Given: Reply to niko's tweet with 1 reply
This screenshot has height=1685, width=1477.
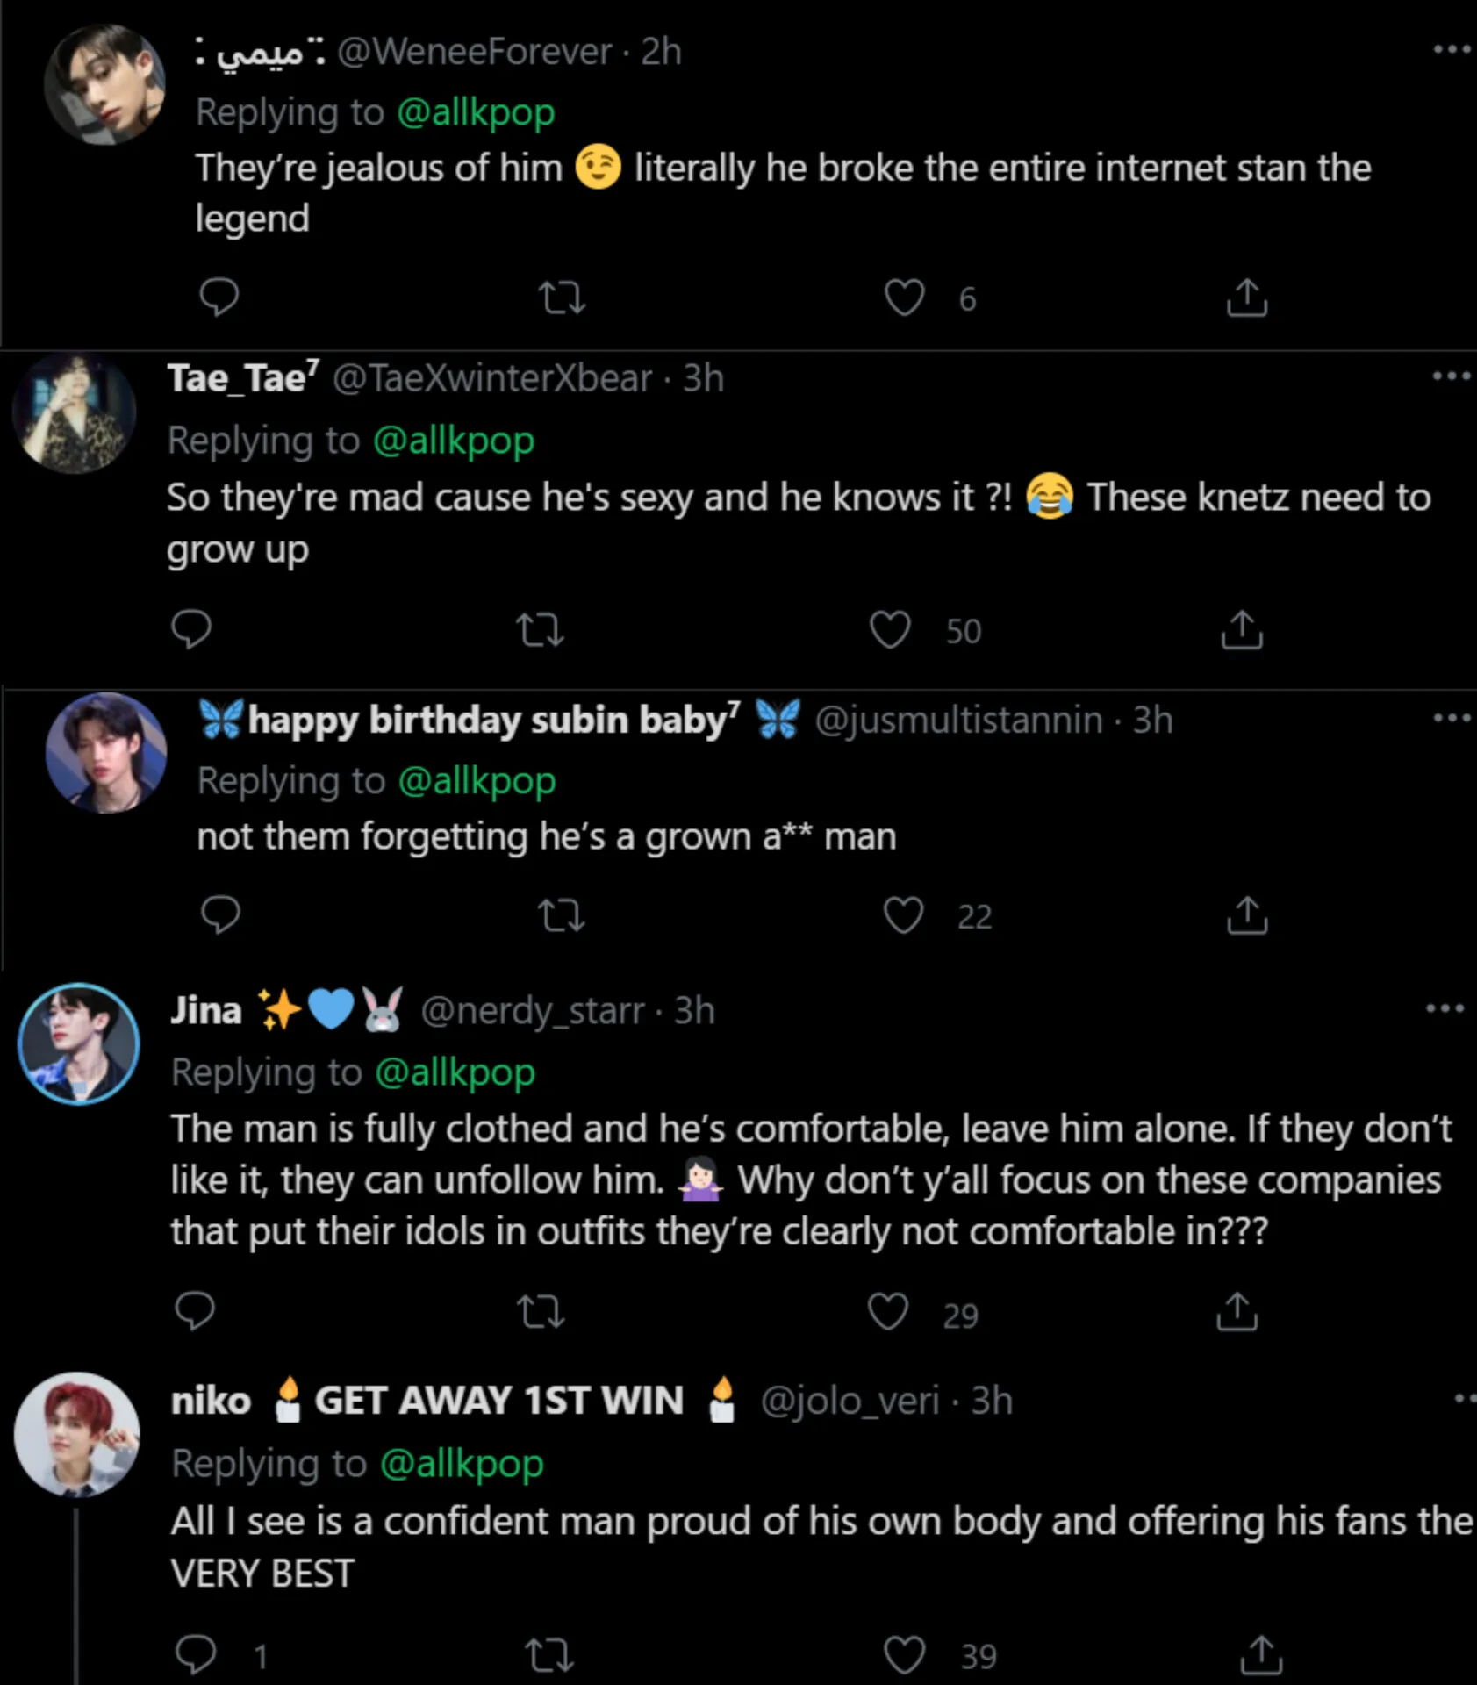Looking at the screenshot, I should coord(196,1655).
